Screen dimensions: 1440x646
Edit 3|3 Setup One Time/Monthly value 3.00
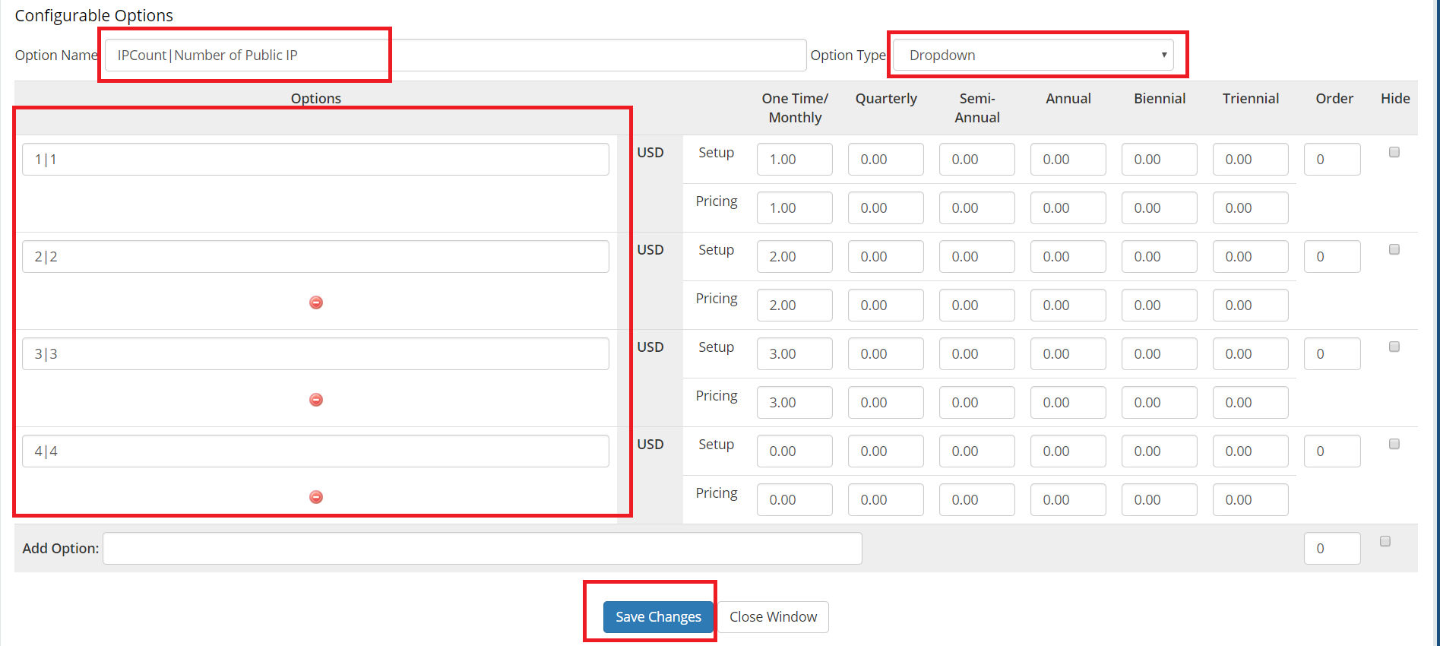click(795, 354)
